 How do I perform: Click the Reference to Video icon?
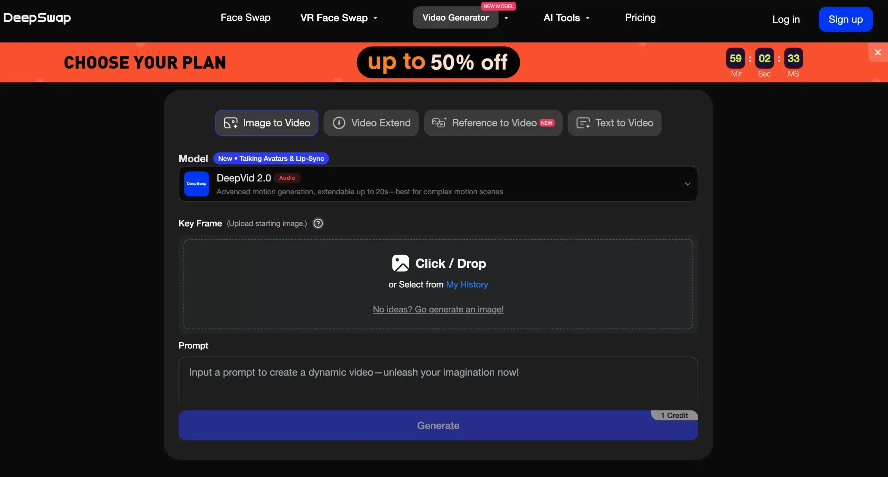(439, 123)
